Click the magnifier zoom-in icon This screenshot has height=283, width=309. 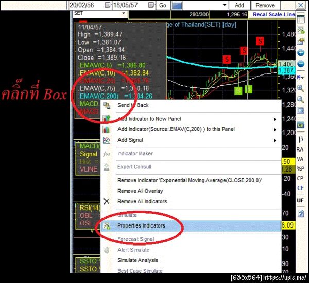[x=301, y=89]
